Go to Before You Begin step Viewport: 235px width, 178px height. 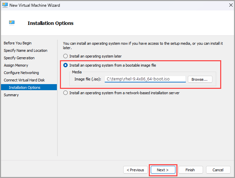pyautogui.click(x=18, y=43)
